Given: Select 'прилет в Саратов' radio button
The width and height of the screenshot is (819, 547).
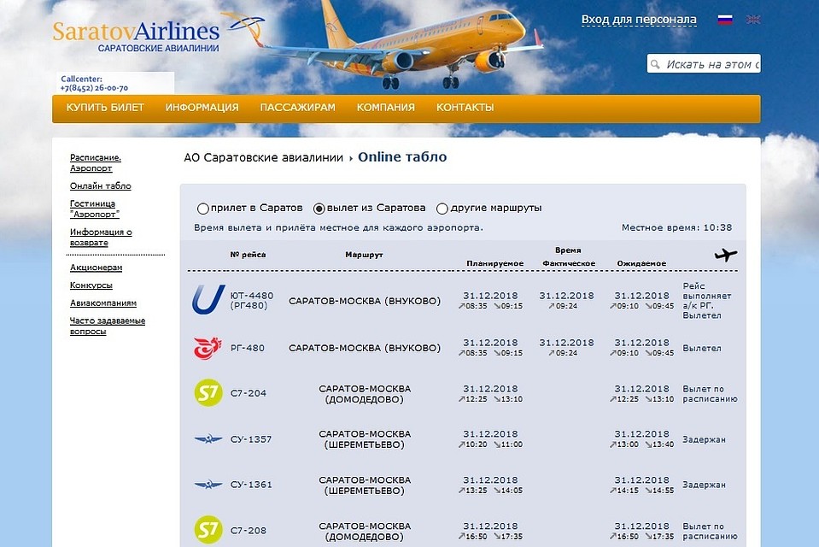Looking at the screenshot, I should (203, 209).
